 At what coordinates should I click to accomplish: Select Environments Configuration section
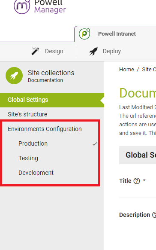[x=45, y=129]
